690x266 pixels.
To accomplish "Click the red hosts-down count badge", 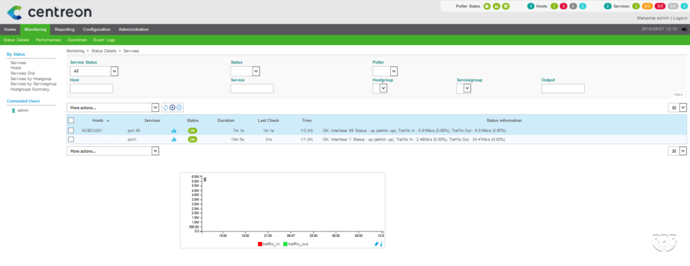I will point(563,6).
